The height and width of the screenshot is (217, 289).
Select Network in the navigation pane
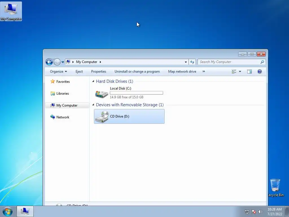[63, 117]
